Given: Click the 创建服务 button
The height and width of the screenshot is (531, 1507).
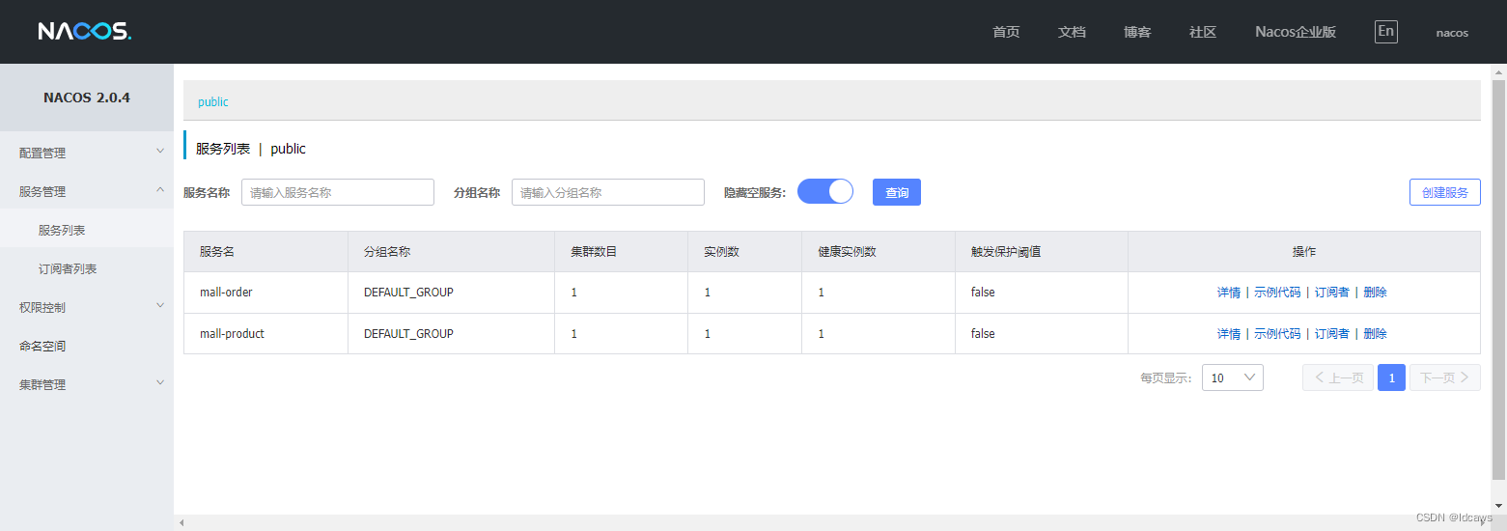Looking at the screenshot, I should click(x=1445, y=192).
